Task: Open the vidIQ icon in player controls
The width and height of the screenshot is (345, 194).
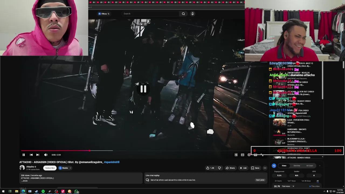Action: click(x=236, y=155)
